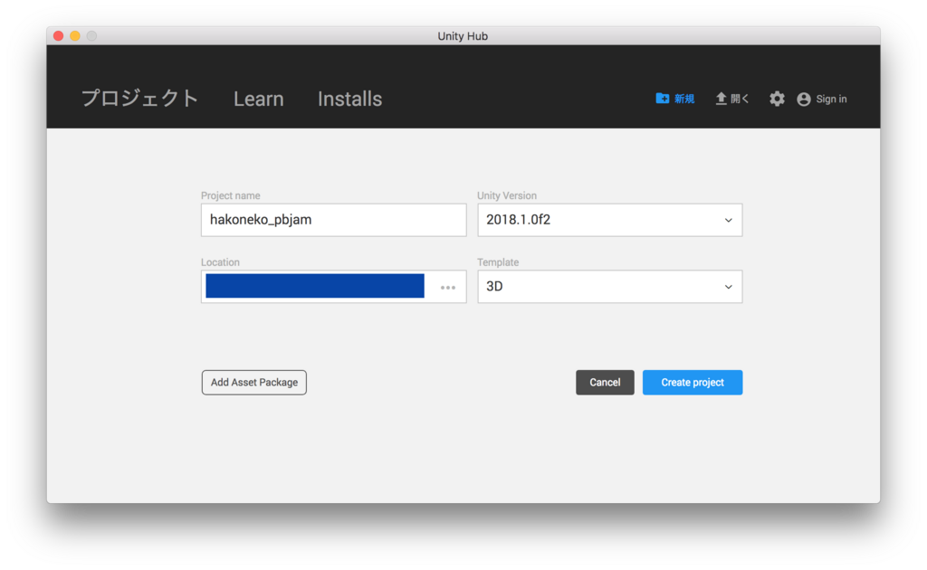The image size is (927, 570).
Task: Click the Unity Hub window title
Action: coord(463,36)
